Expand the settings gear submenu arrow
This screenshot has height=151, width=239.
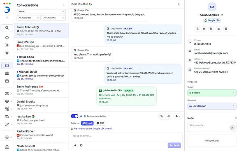click(x=12, y=137)
